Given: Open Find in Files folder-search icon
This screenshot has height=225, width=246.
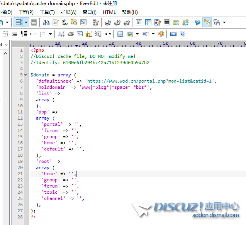Looking at the screenshot, I should (74, 22).
